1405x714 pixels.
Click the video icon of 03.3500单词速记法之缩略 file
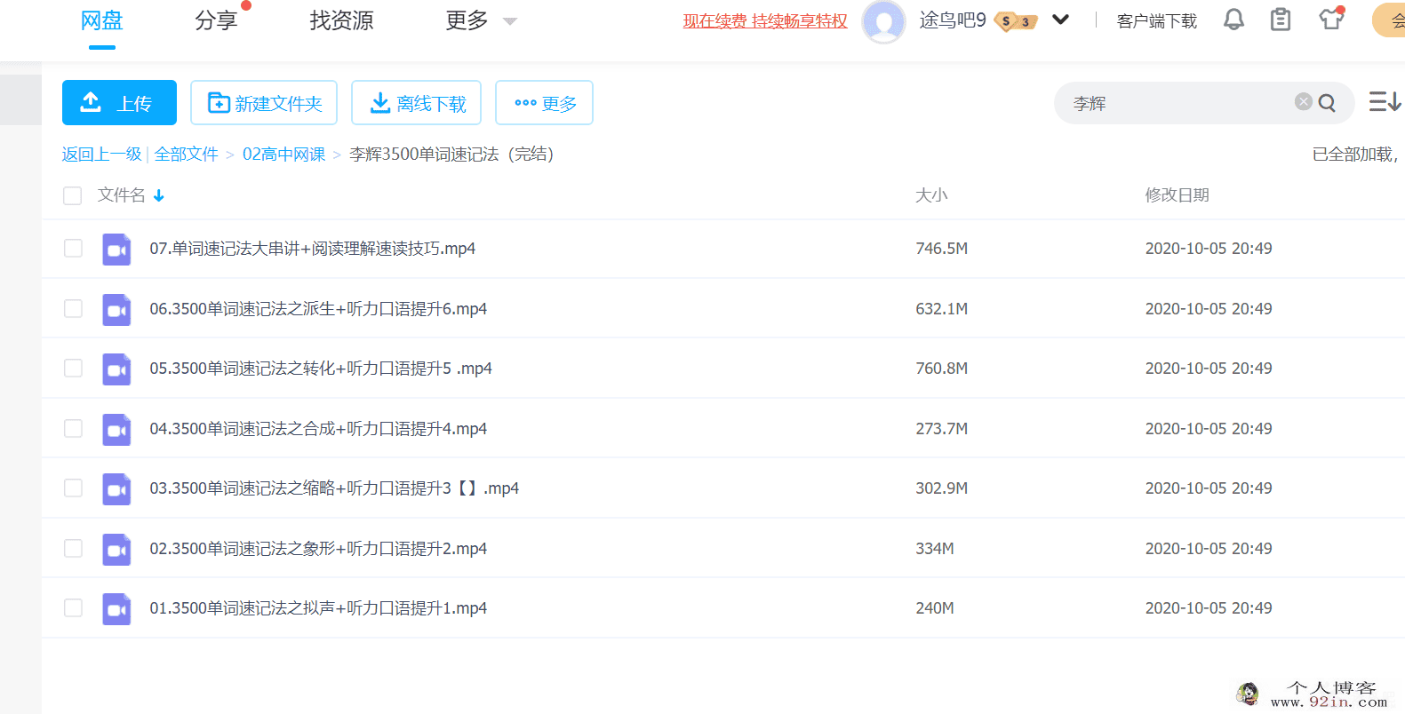pos(116,489)
